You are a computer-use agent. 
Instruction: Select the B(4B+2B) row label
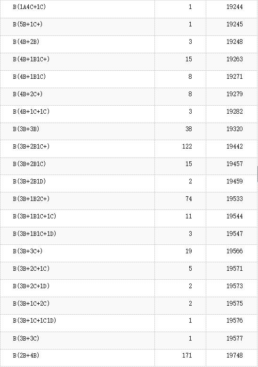[x=26, y=42]
